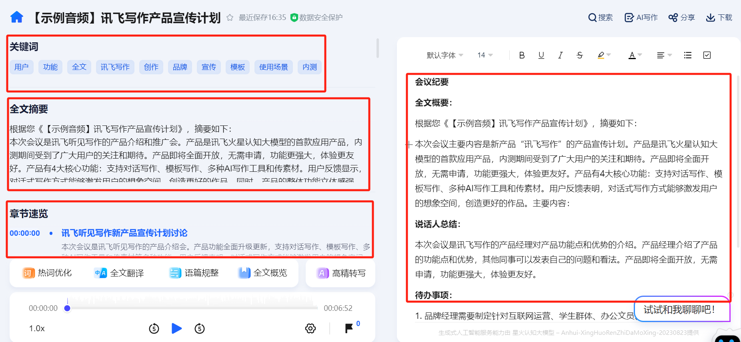Select the 模板 keyword tag
Image resolution: width=741 pixels, height=342 pixels.
coord(238,67)
